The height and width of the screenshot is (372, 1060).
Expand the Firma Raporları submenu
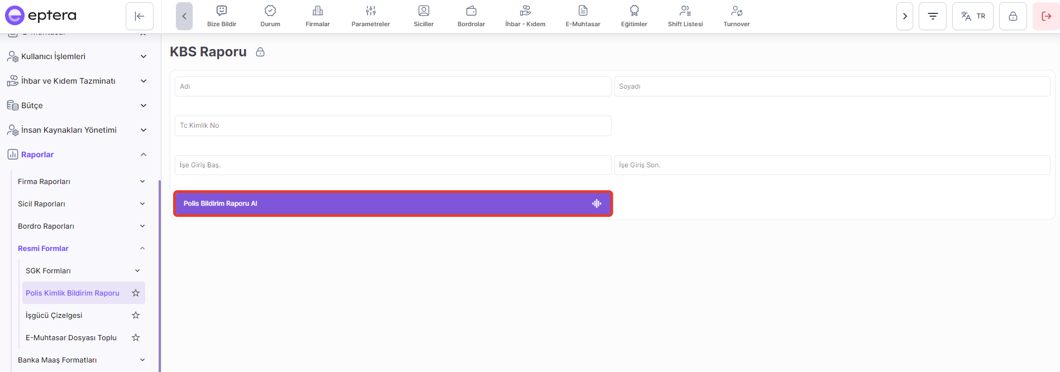pos(142,181)
